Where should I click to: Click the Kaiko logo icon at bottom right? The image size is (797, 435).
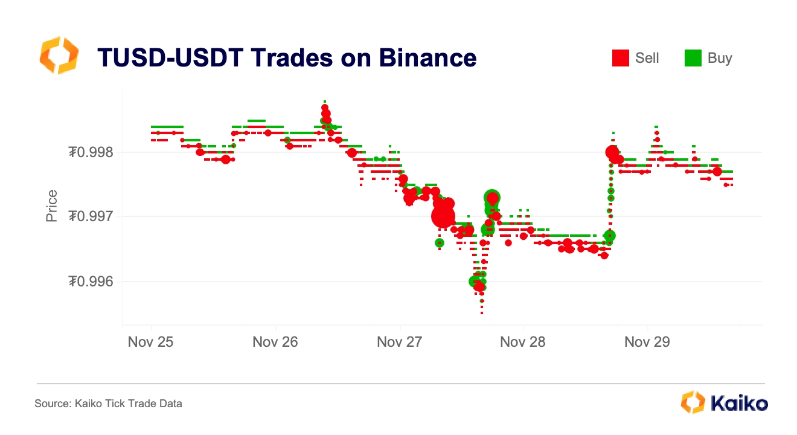coord(693,402)
